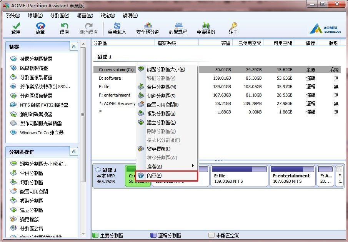This screenshot has width=348, height=242.
Task: Choose 配置可用空間 in context menu
Action: (167, 105)
